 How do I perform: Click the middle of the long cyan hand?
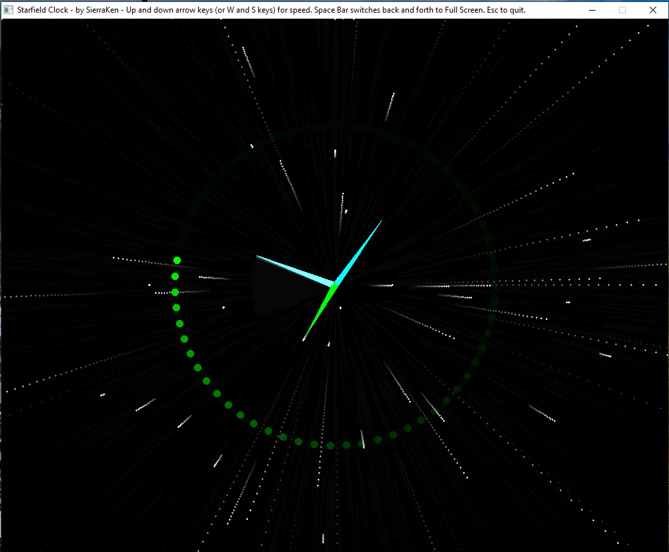(359, 252)
